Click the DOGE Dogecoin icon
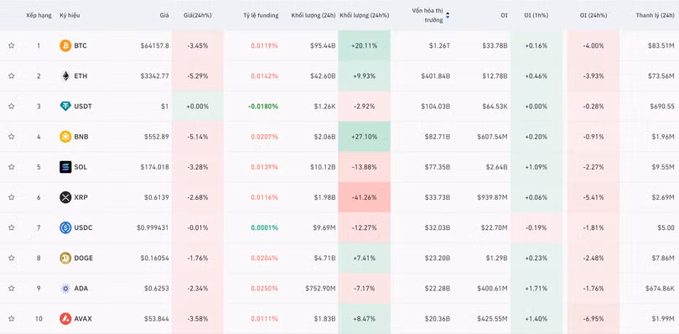Viewport: 679px width, 334px height. [x=65, y=258]
